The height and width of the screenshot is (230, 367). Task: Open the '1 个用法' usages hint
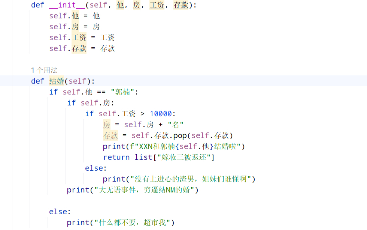(x=44, y=70)
